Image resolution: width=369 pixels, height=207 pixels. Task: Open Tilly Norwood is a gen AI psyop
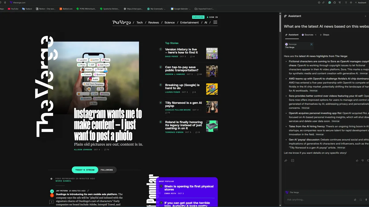pos(183,104)
